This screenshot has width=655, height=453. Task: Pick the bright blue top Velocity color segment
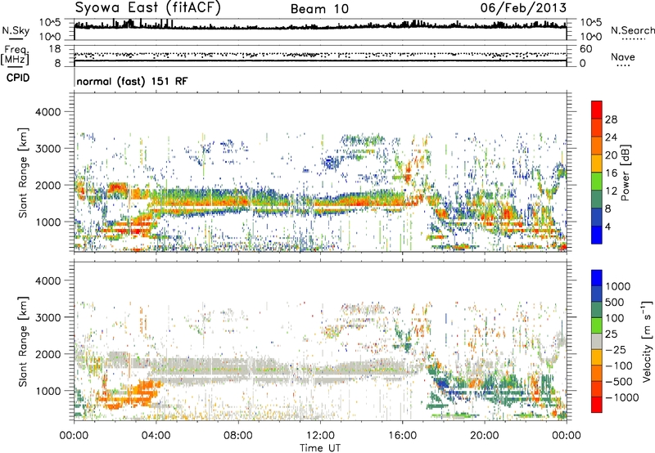pyautogui.click(x=597, y=278)
